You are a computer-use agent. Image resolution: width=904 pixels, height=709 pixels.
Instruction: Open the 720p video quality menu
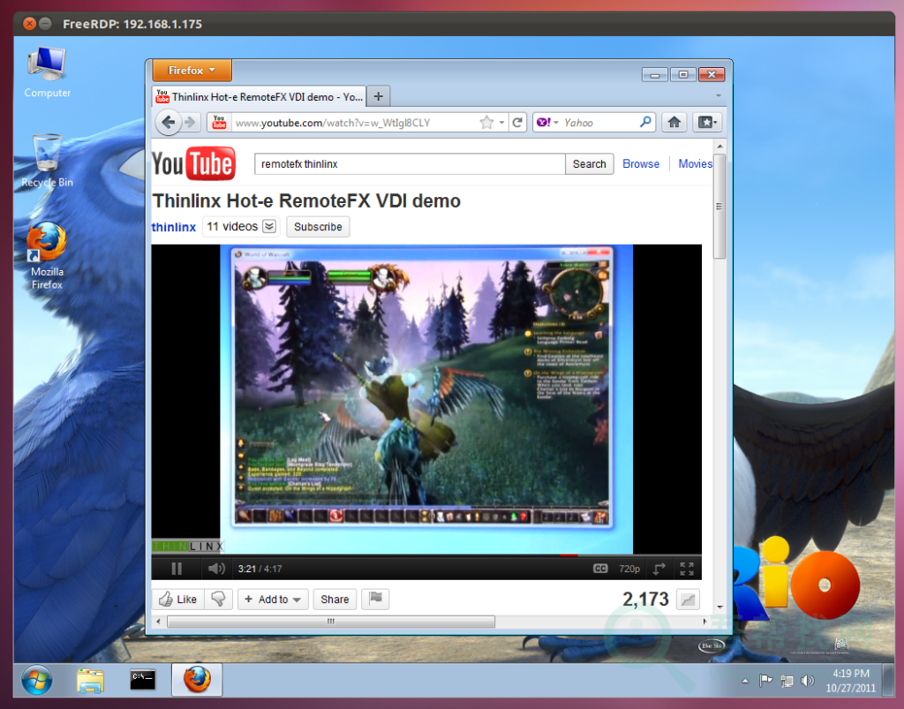coord(629,569)
